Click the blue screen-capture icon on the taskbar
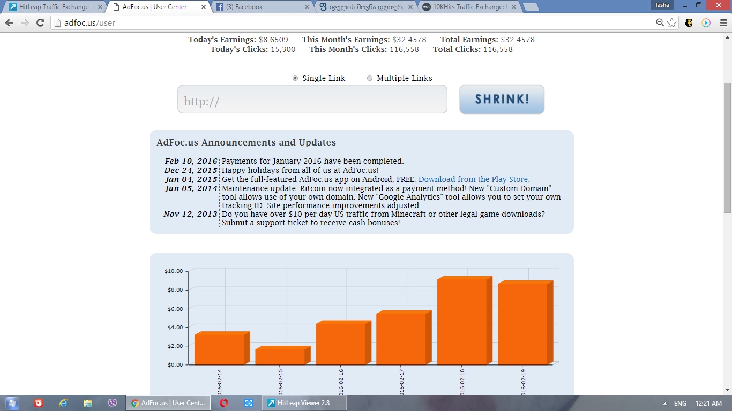Image resolution: width=732 pixels, height=411 pixels. pos(249,403)
